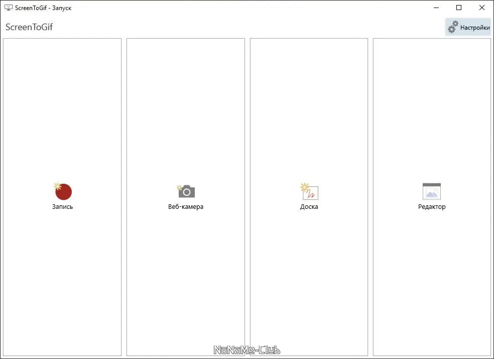Open the editor window picture icon
This screenshot has height=359, width=494.
432,191
